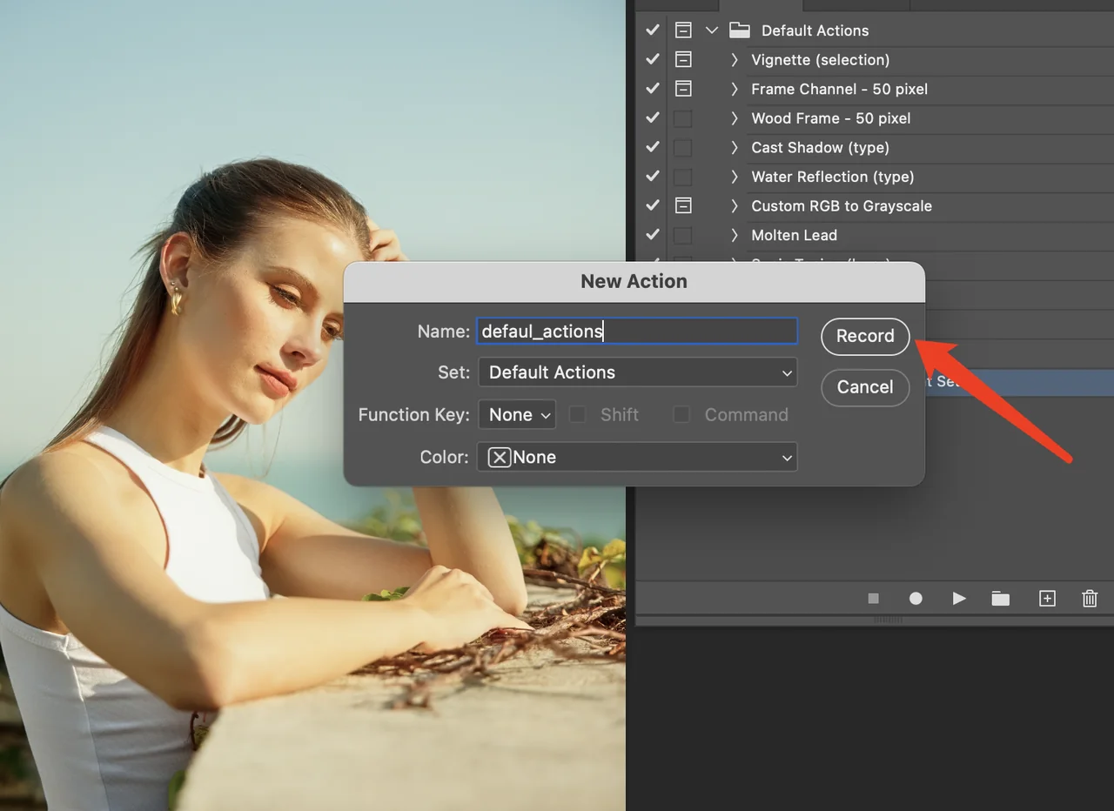Enable the empty dialog box for Molten Lead
This screenshot has height=811, width=1114.
click(684, 235)
